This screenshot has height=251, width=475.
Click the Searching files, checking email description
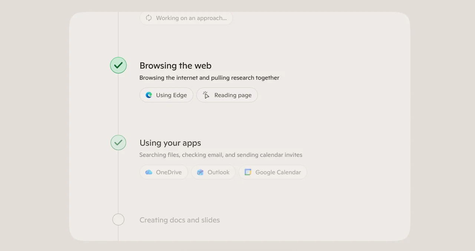[x=221, y=155]
